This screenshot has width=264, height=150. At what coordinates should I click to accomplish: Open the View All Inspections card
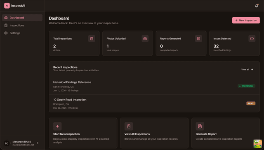click(x=154, y=133)
